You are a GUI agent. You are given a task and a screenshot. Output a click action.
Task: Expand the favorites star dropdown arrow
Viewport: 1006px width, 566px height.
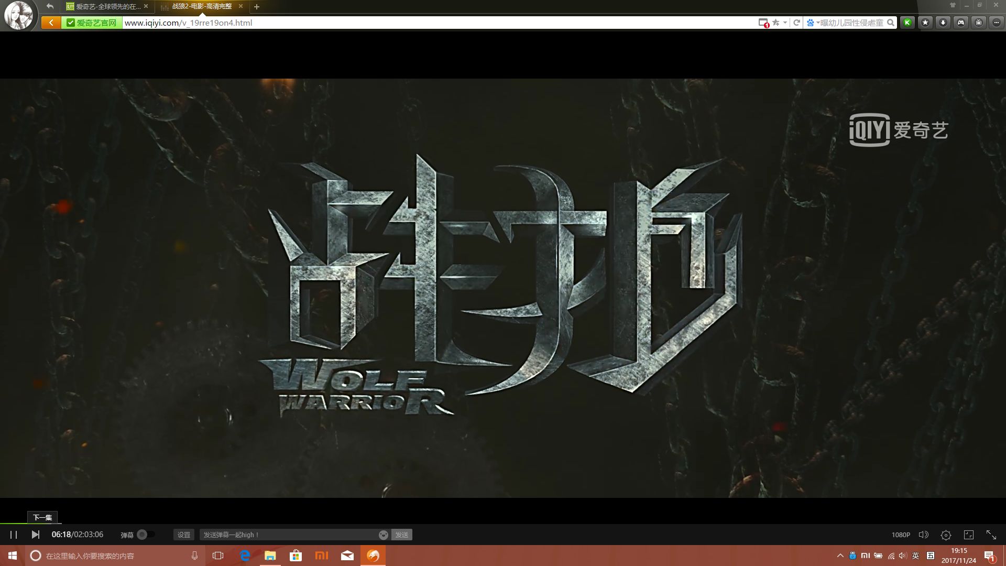click(x=785, y=23)
